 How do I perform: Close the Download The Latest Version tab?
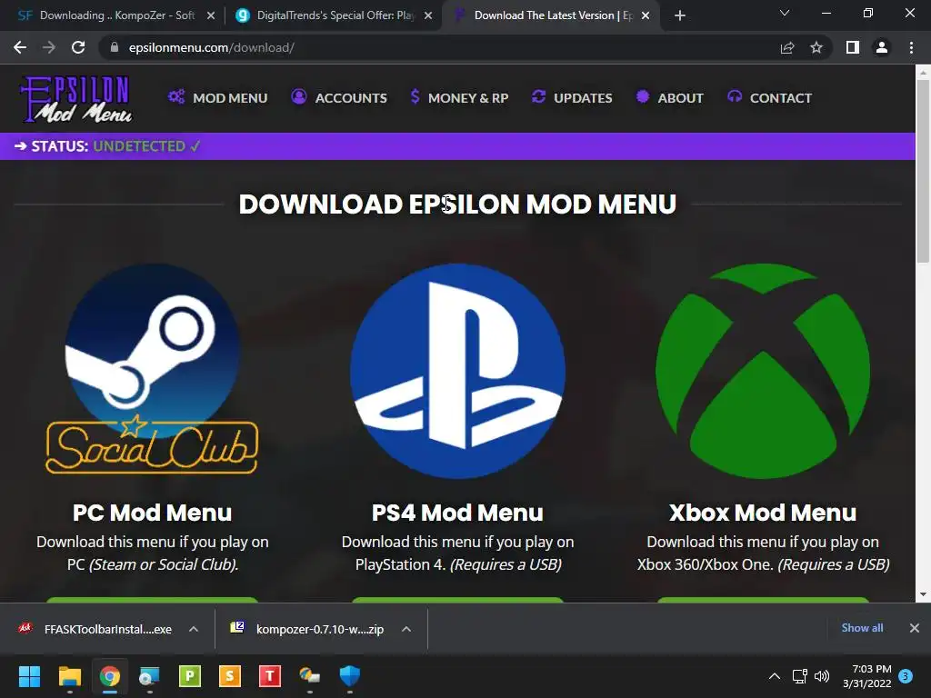646,15
